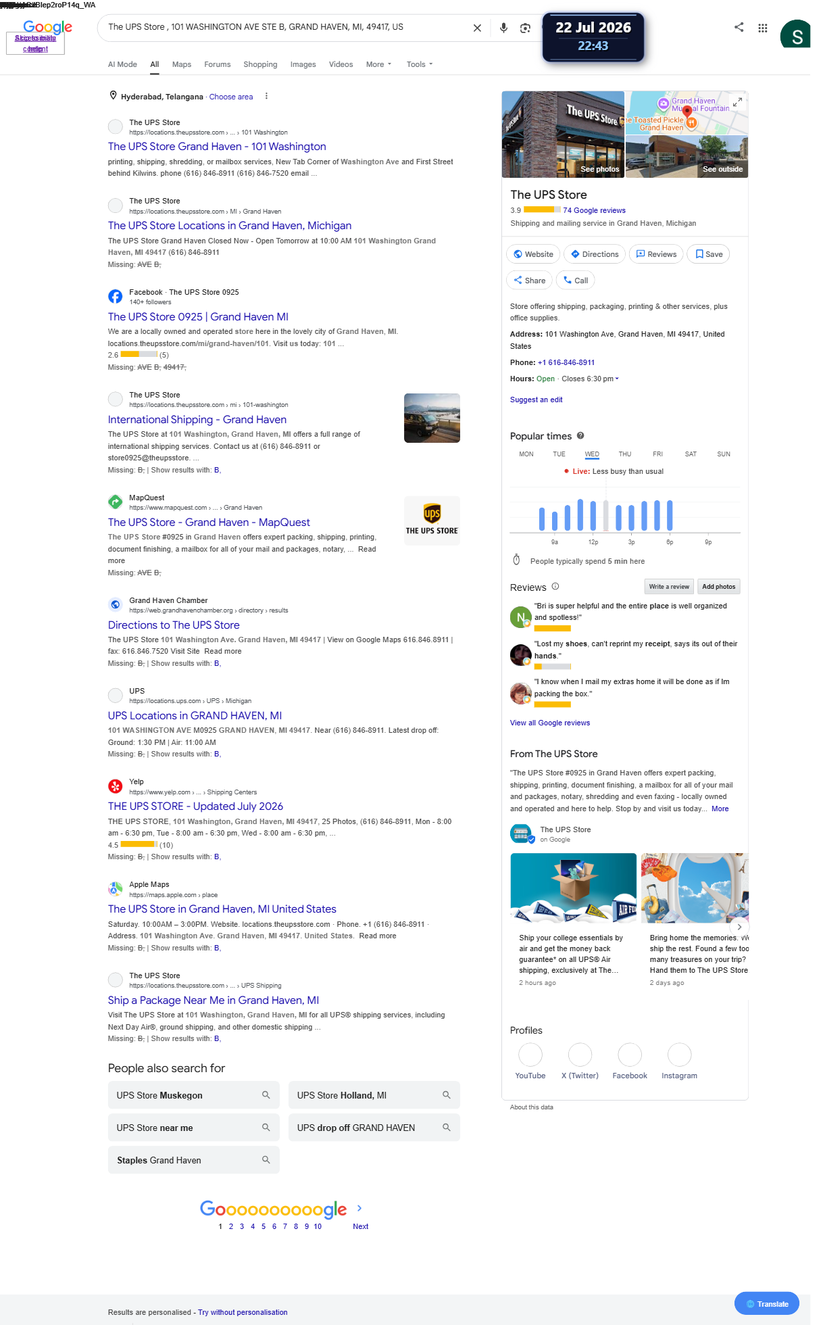Select SAT in Popular times
The width and height of the screenshot is (821, 1325).
(x=691, y=454)
